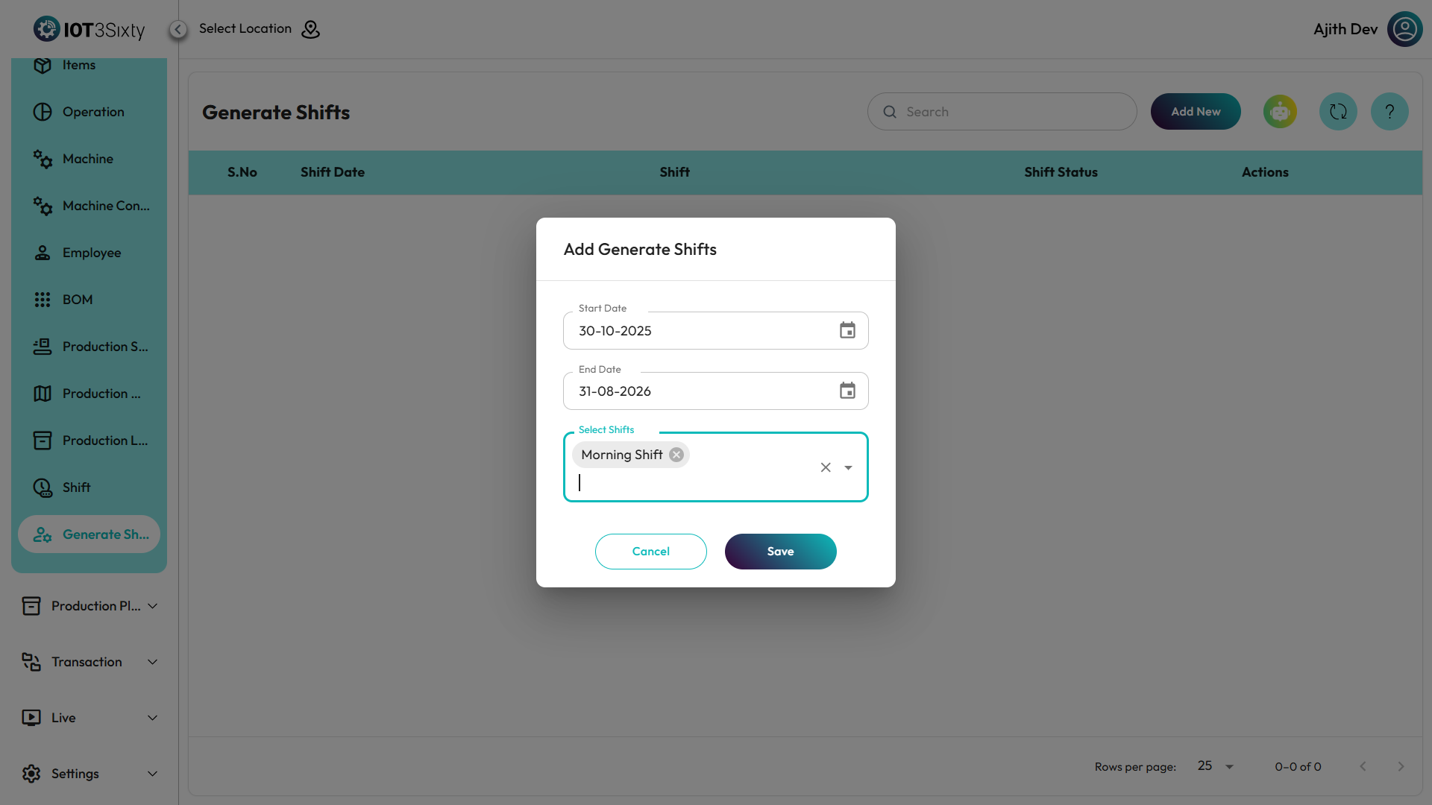Viewport: 1432px width, 805px height.
Task: Open the End Date calendar picker
Action: tap(847, 391)
